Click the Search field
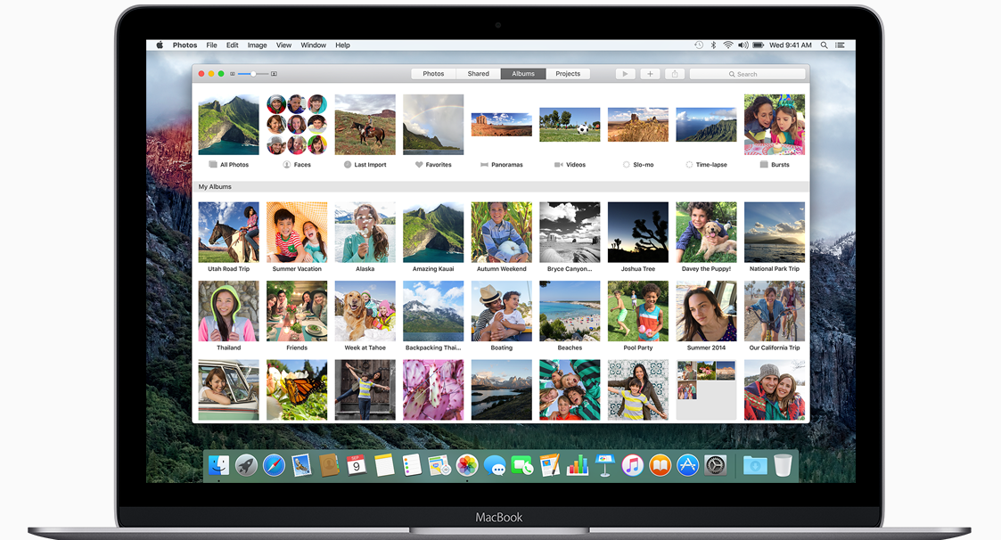Viewport: 1001px width, 540px height. click(x=748, y=74)
